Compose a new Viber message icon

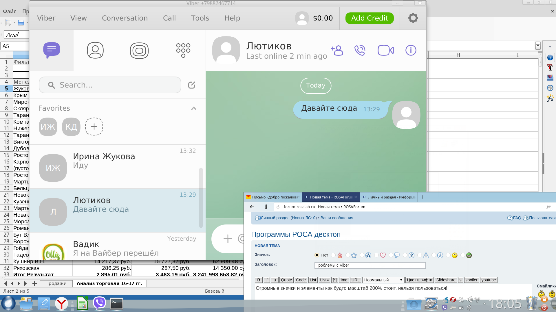pyautogui.click(x=191, y=85)
